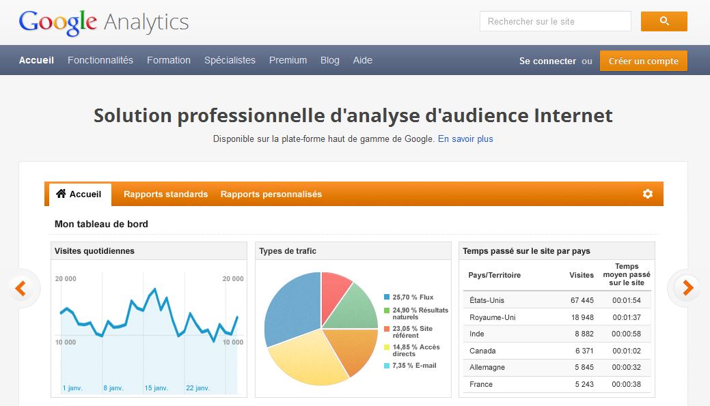This screenshot has width=710, height=406.
Task: Click the orange search magnifier button
Action: [x=664, y=21]
